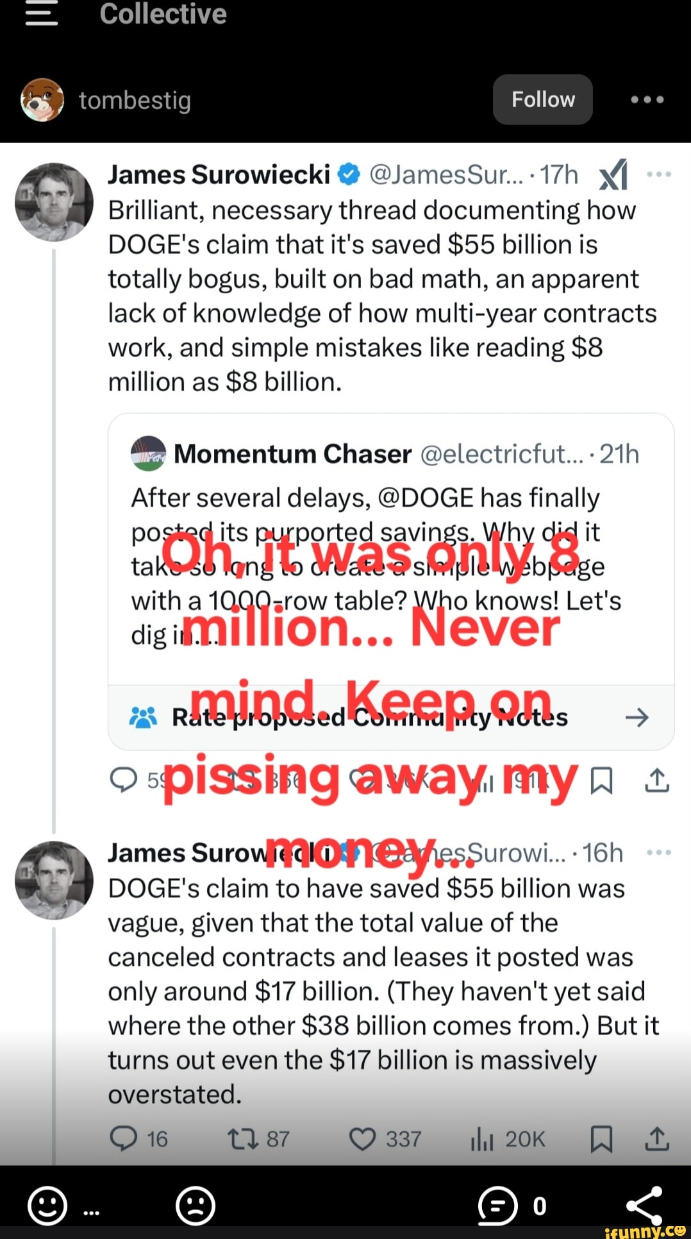The height and width of the screenshot is (1239, 691).
Task: Expand Rate proposed Community Notes arrow
Action: click(638, 718)
